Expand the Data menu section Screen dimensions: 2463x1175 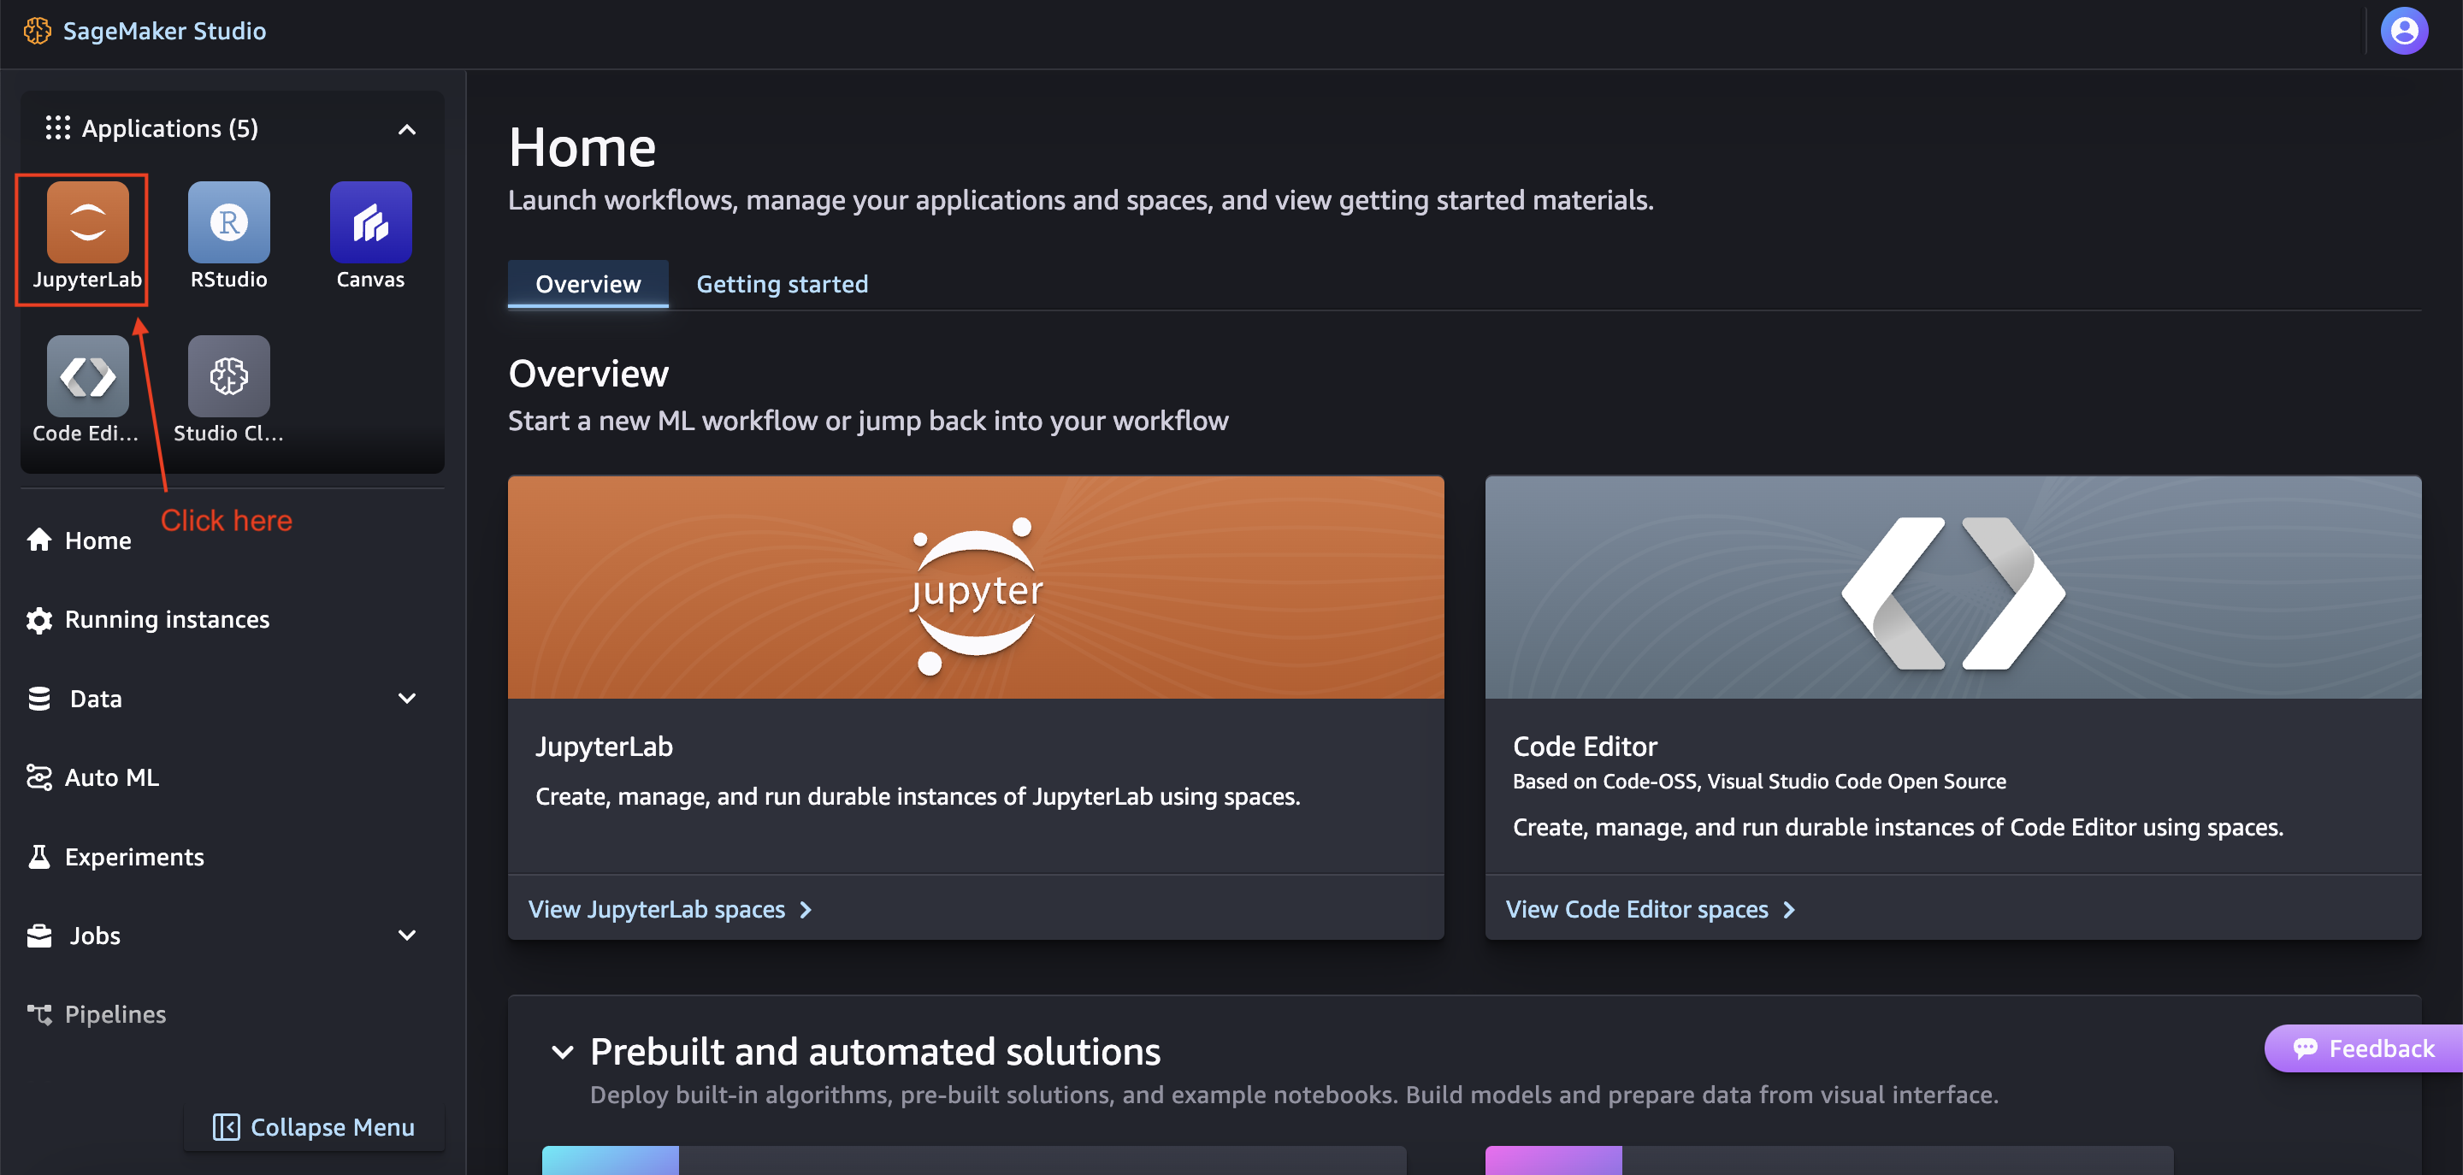click(x=406, y=699)
